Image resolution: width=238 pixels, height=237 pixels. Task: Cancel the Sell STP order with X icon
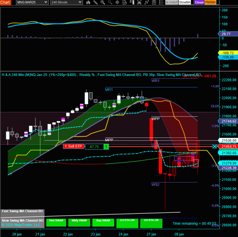(214, 147)
